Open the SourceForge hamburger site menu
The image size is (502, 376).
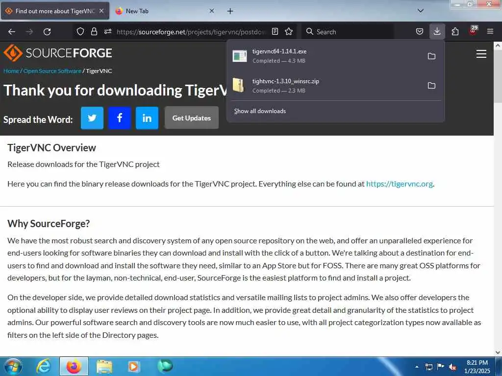click(x=481, y=54)
